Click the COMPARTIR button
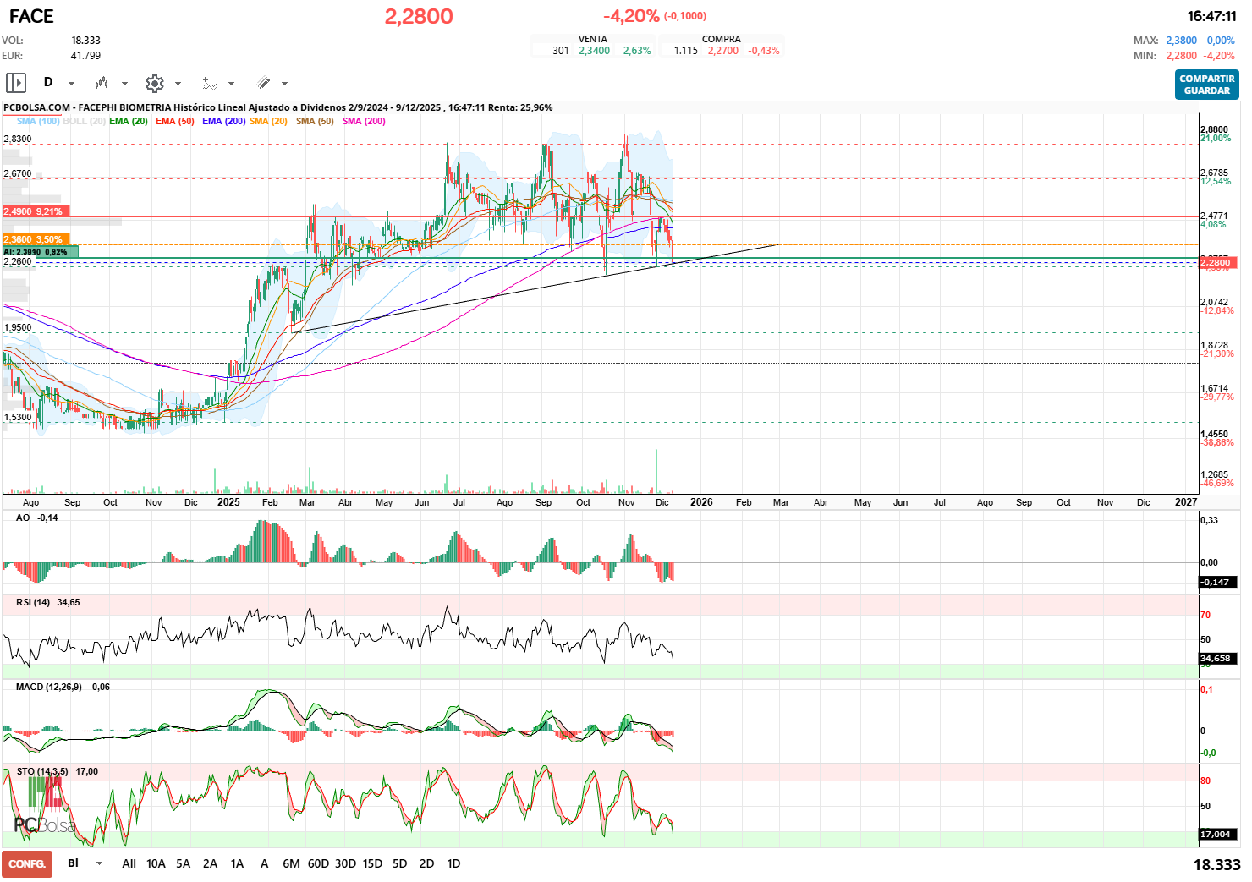 [x=1206, y=79]
